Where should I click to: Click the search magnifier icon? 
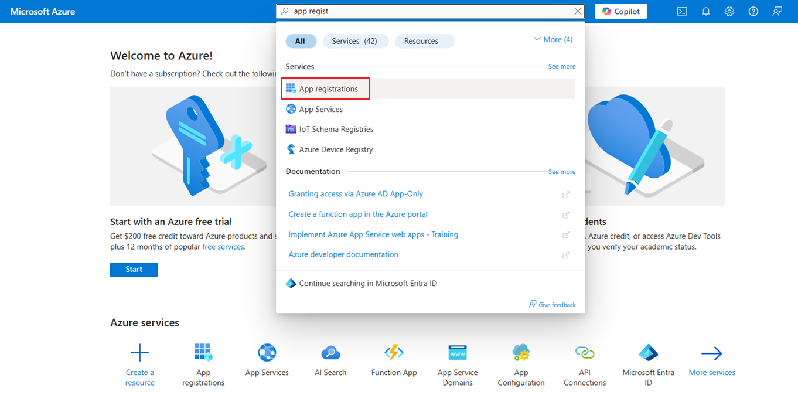point(285,11)
